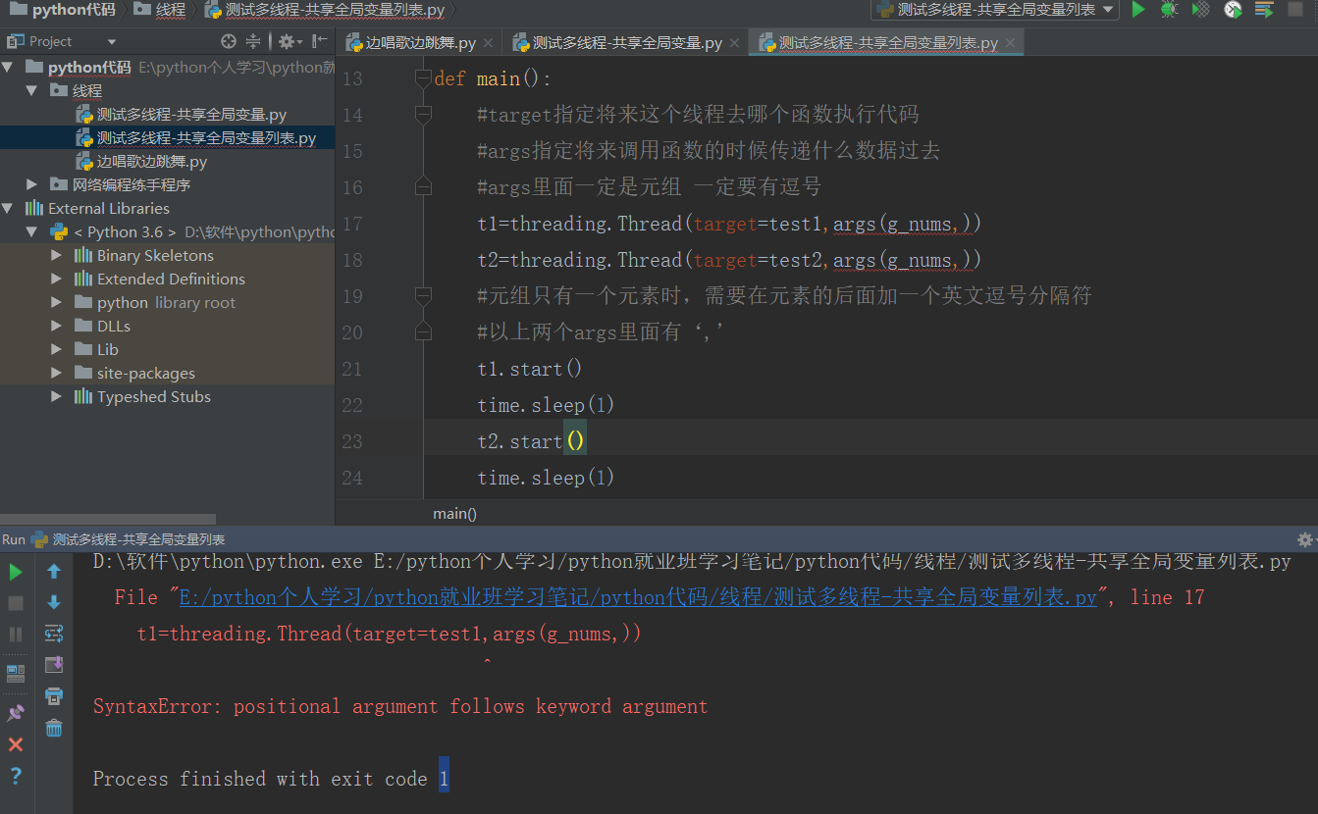
Task: Switch to the 边唱歌边跳舞.py editor tab
Action: (420, 43)
